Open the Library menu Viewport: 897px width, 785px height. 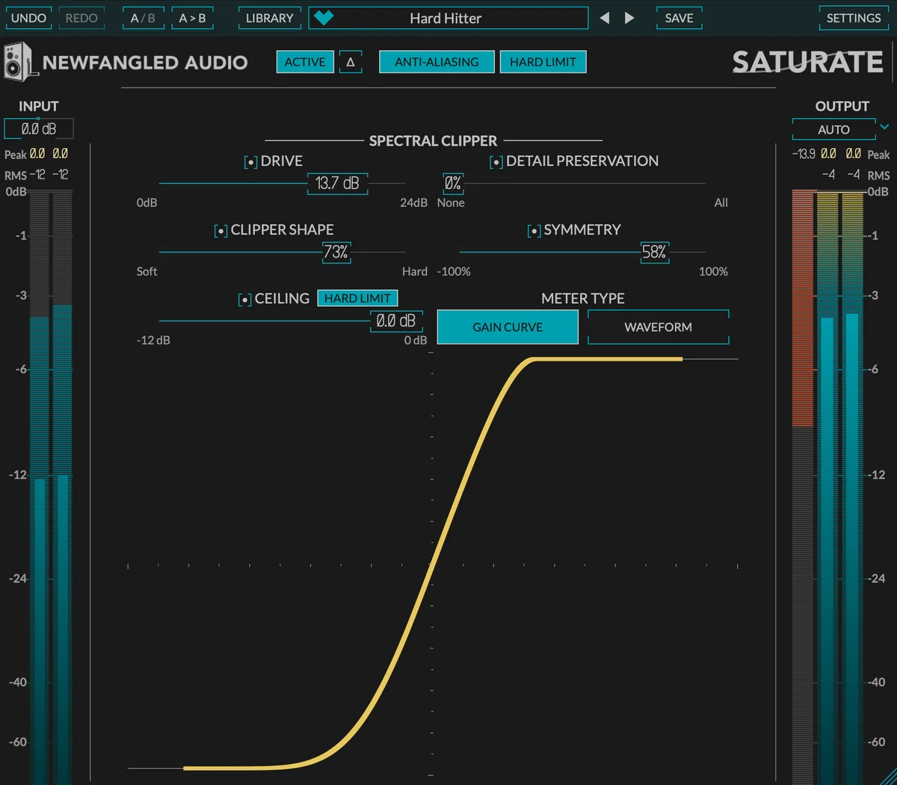point(270,18)
